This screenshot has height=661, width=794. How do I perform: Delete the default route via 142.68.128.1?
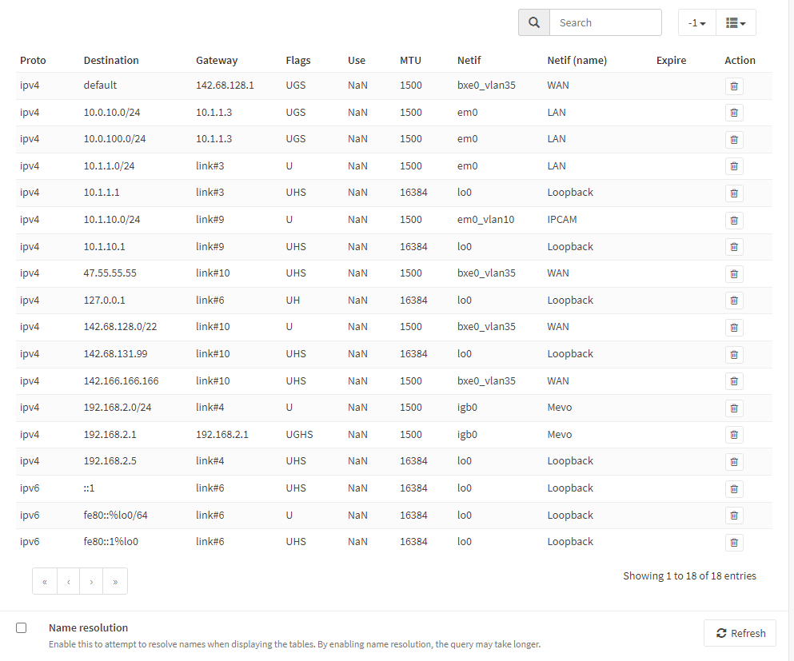(x=734, y=86)
